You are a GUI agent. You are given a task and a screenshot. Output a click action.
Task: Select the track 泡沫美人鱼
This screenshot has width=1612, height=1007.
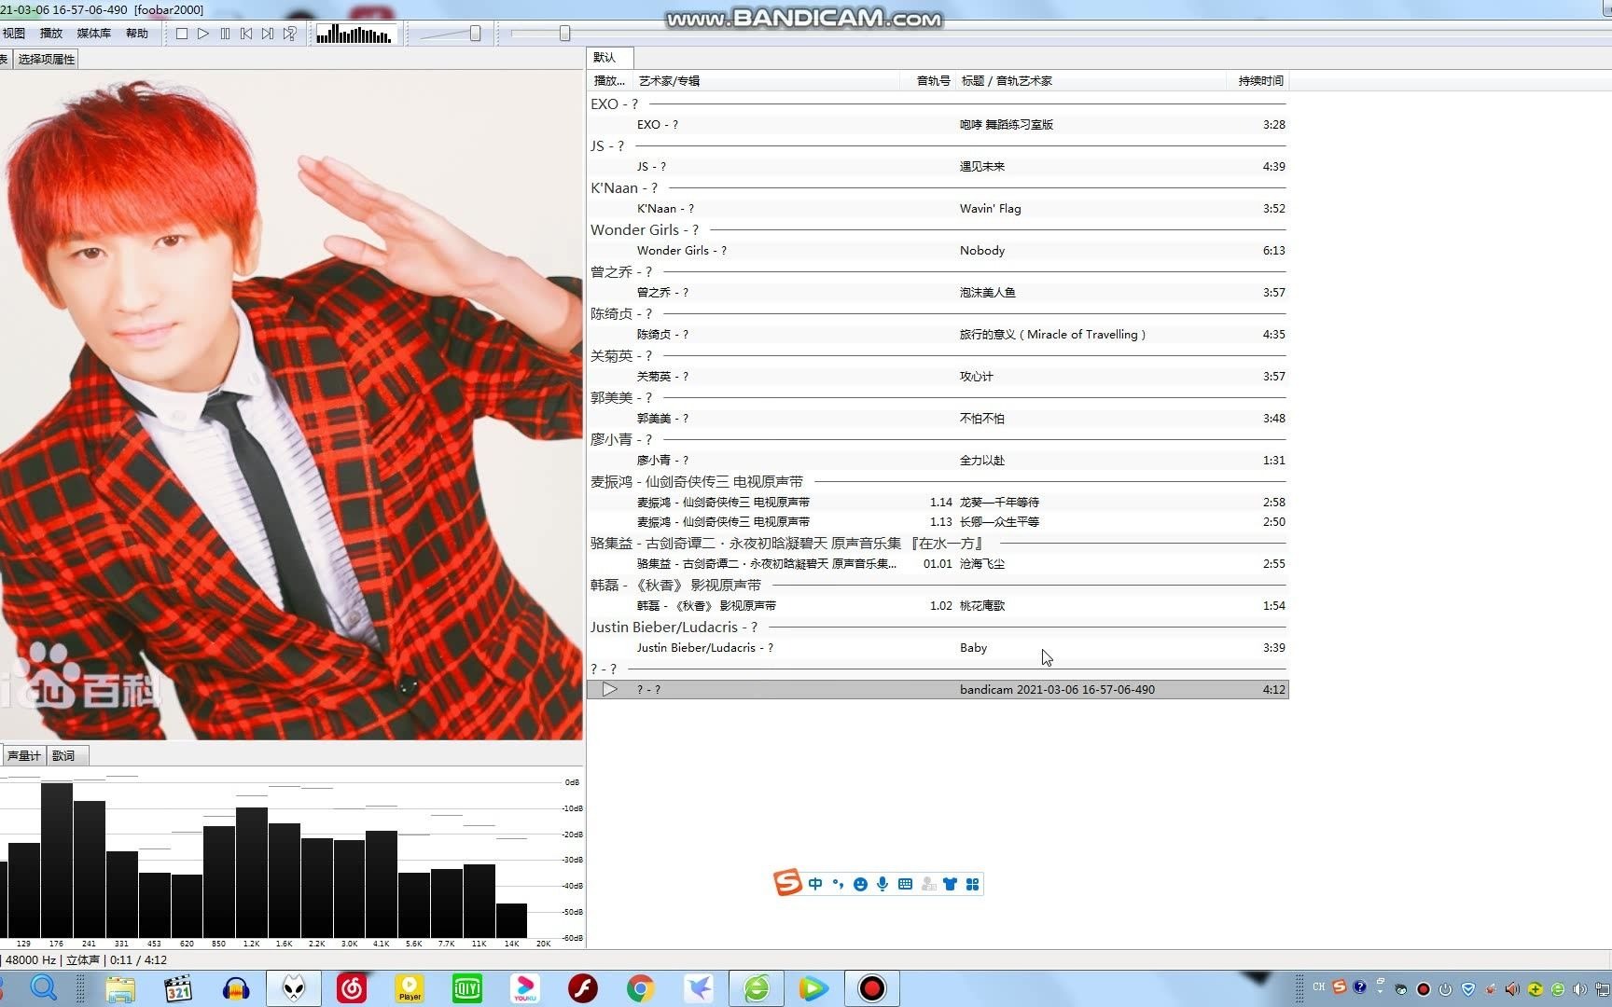pyautogui.click(x=938, y=293)
